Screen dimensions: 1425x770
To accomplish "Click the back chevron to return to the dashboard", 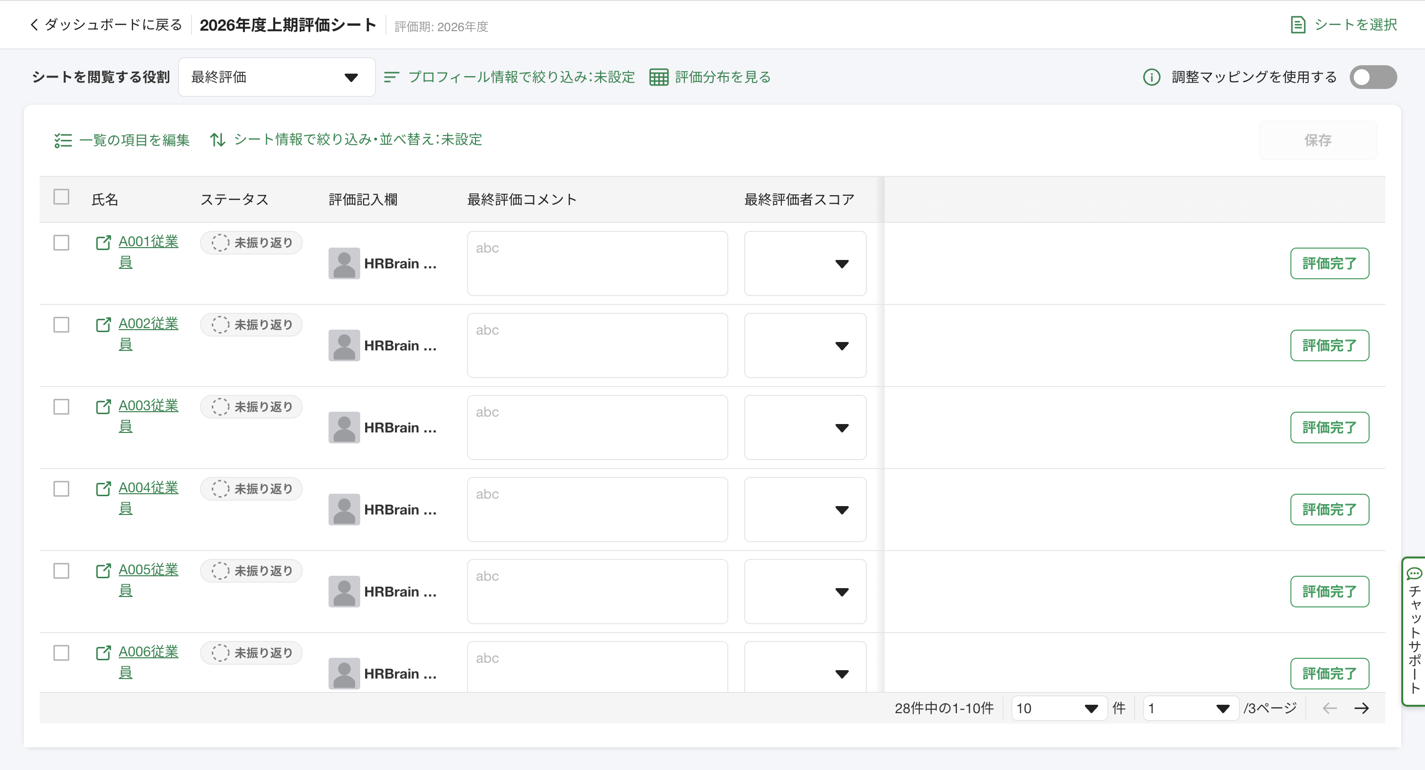I will (x=34, y=25).
